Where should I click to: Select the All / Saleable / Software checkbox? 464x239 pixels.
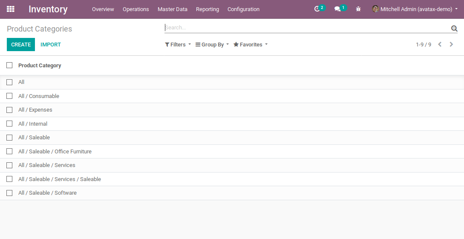(9, 193)
